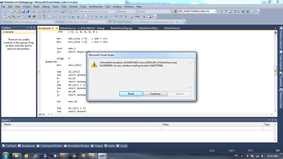Screen dimensions: 283x159
Task: Open the Properties Window toolbar icon
Action: [225, 11]
